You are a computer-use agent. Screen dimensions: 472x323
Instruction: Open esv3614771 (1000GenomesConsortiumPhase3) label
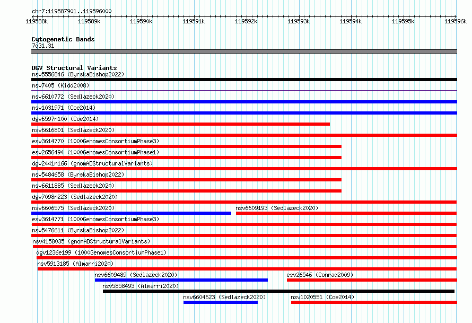tap(95, 219)
